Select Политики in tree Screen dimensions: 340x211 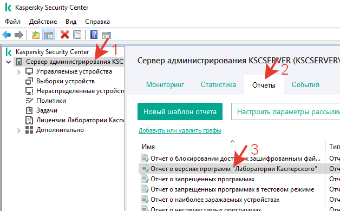tap(51, 101)
